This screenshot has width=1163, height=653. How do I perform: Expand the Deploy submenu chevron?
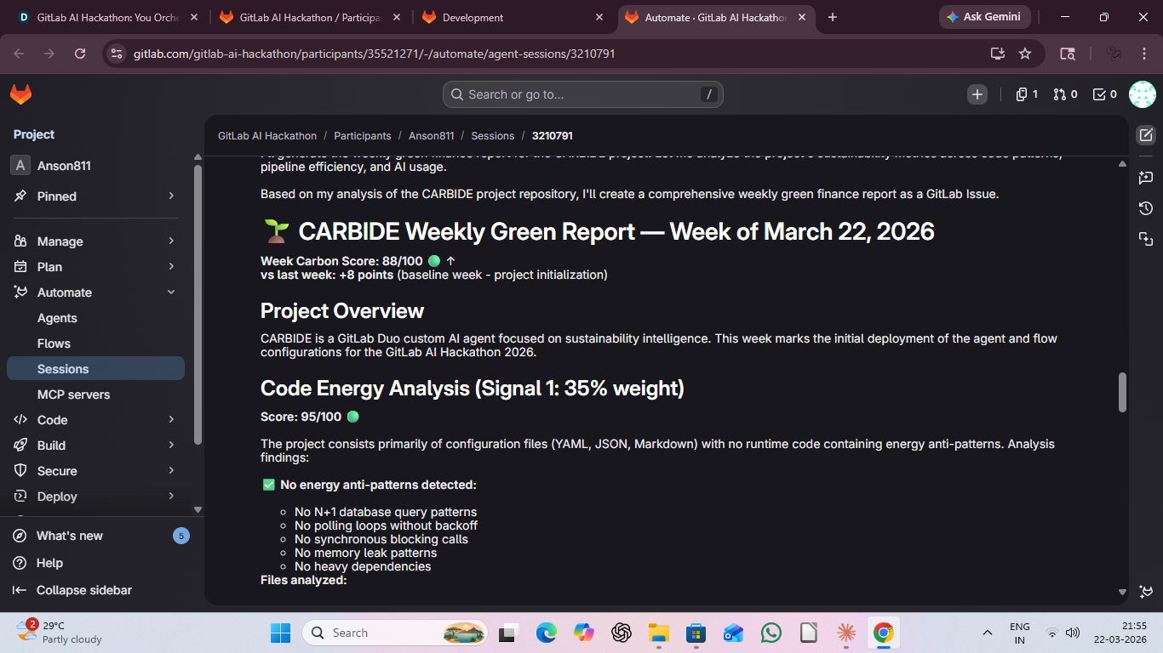click(x=171, y=497)
